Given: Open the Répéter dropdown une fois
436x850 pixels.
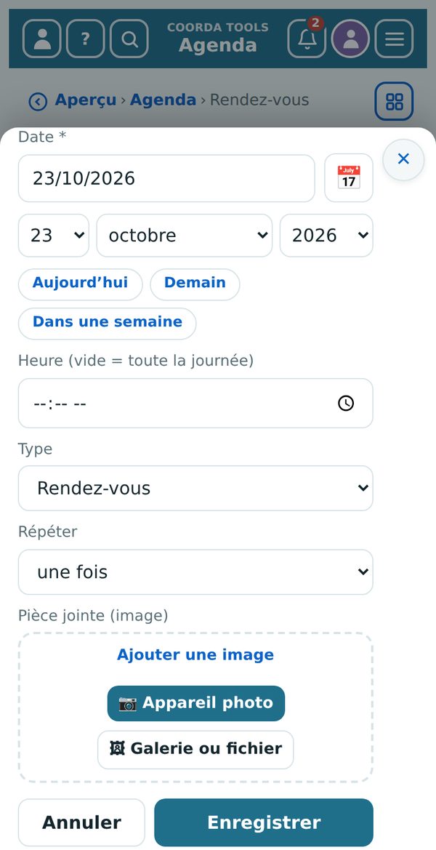Looking at the screenshot, I should click(195, 572).
